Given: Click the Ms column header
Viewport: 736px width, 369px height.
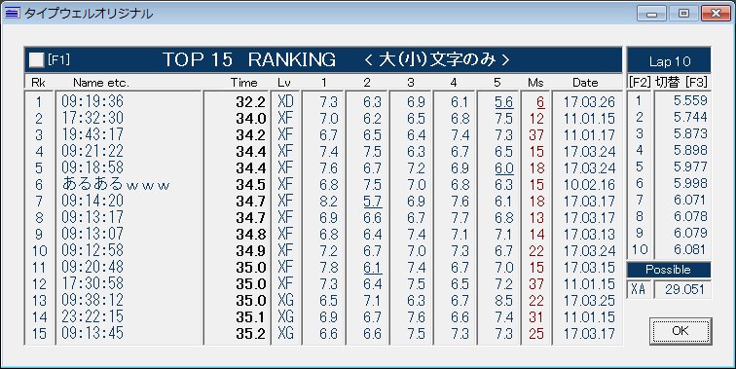Looking at the screenshot, I should click(x=535, y=83).
